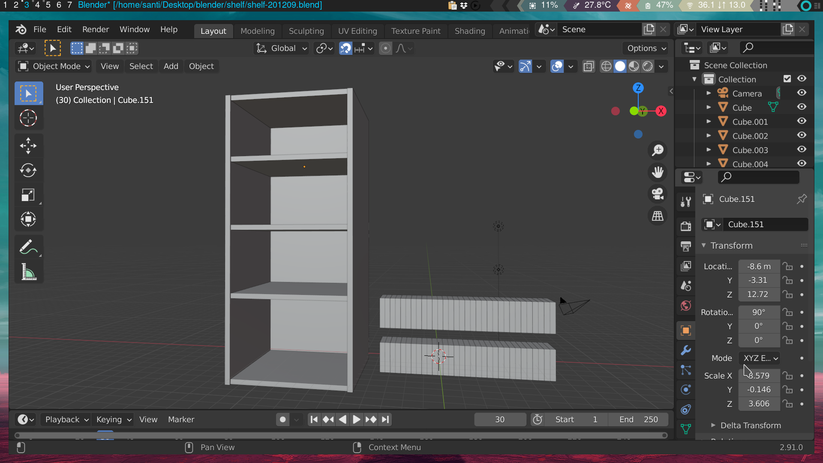
Task: Activate the Annotate pencil tool
Action: 28,247
